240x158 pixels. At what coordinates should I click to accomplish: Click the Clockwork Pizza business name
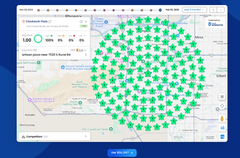[36, 22]
